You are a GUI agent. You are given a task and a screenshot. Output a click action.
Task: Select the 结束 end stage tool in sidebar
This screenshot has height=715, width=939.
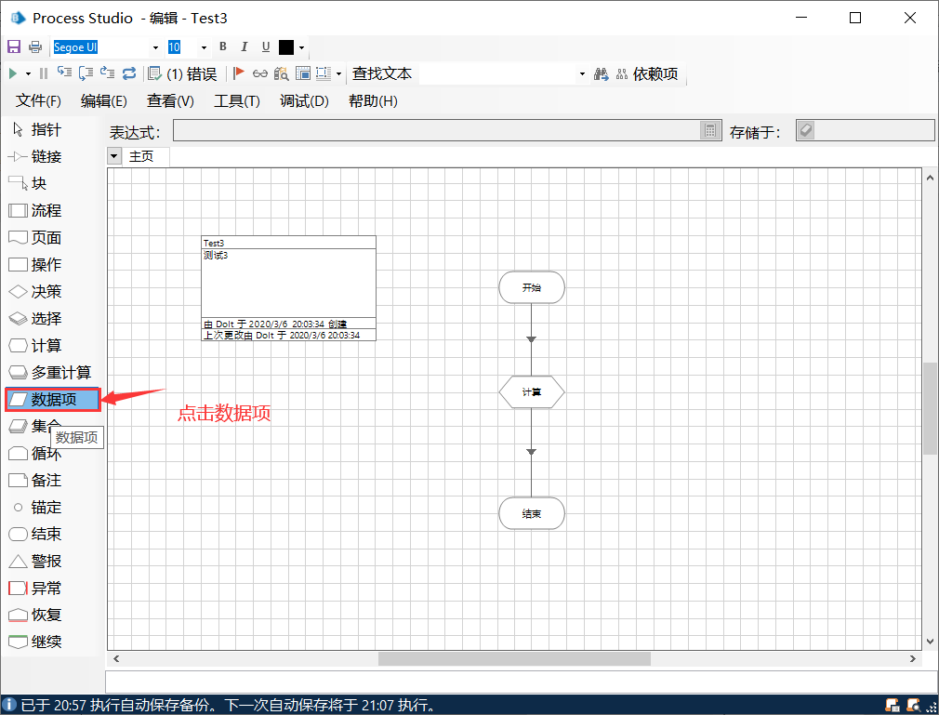34,534
